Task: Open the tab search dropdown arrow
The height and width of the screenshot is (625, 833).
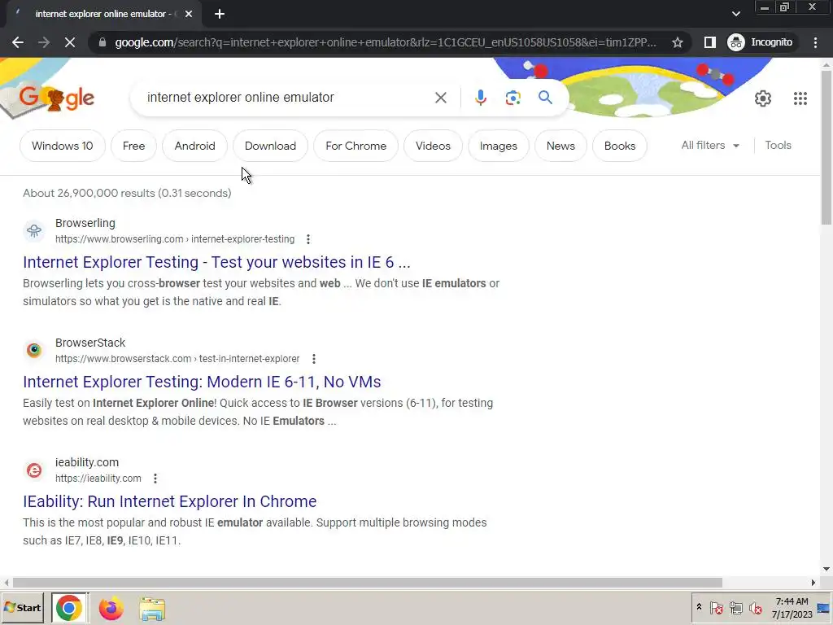Action: (735, 14)
